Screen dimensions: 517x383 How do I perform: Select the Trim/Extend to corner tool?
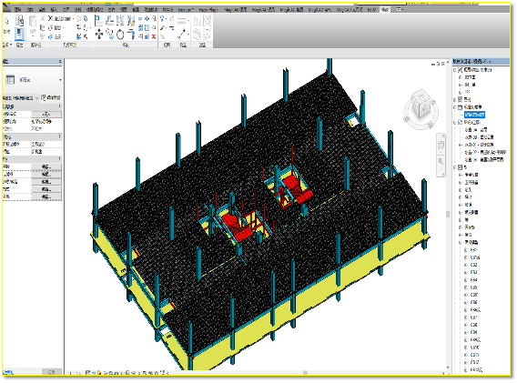(x=131, y=34)
